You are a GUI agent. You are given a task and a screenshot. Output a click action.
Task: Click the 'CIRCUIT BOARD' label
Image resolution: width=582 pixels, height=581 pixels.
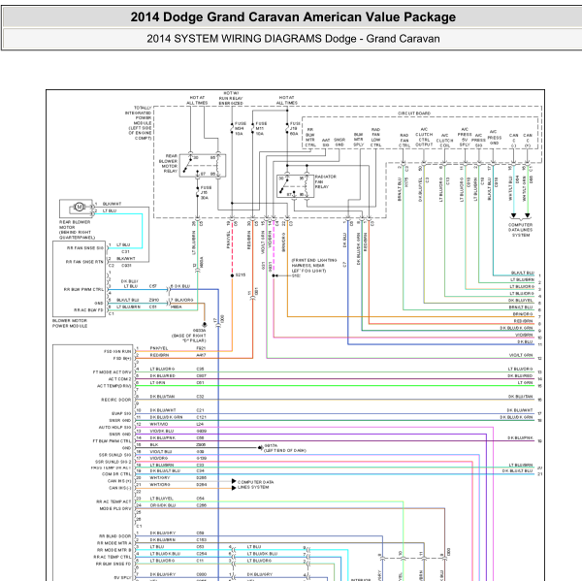(414, 113)
